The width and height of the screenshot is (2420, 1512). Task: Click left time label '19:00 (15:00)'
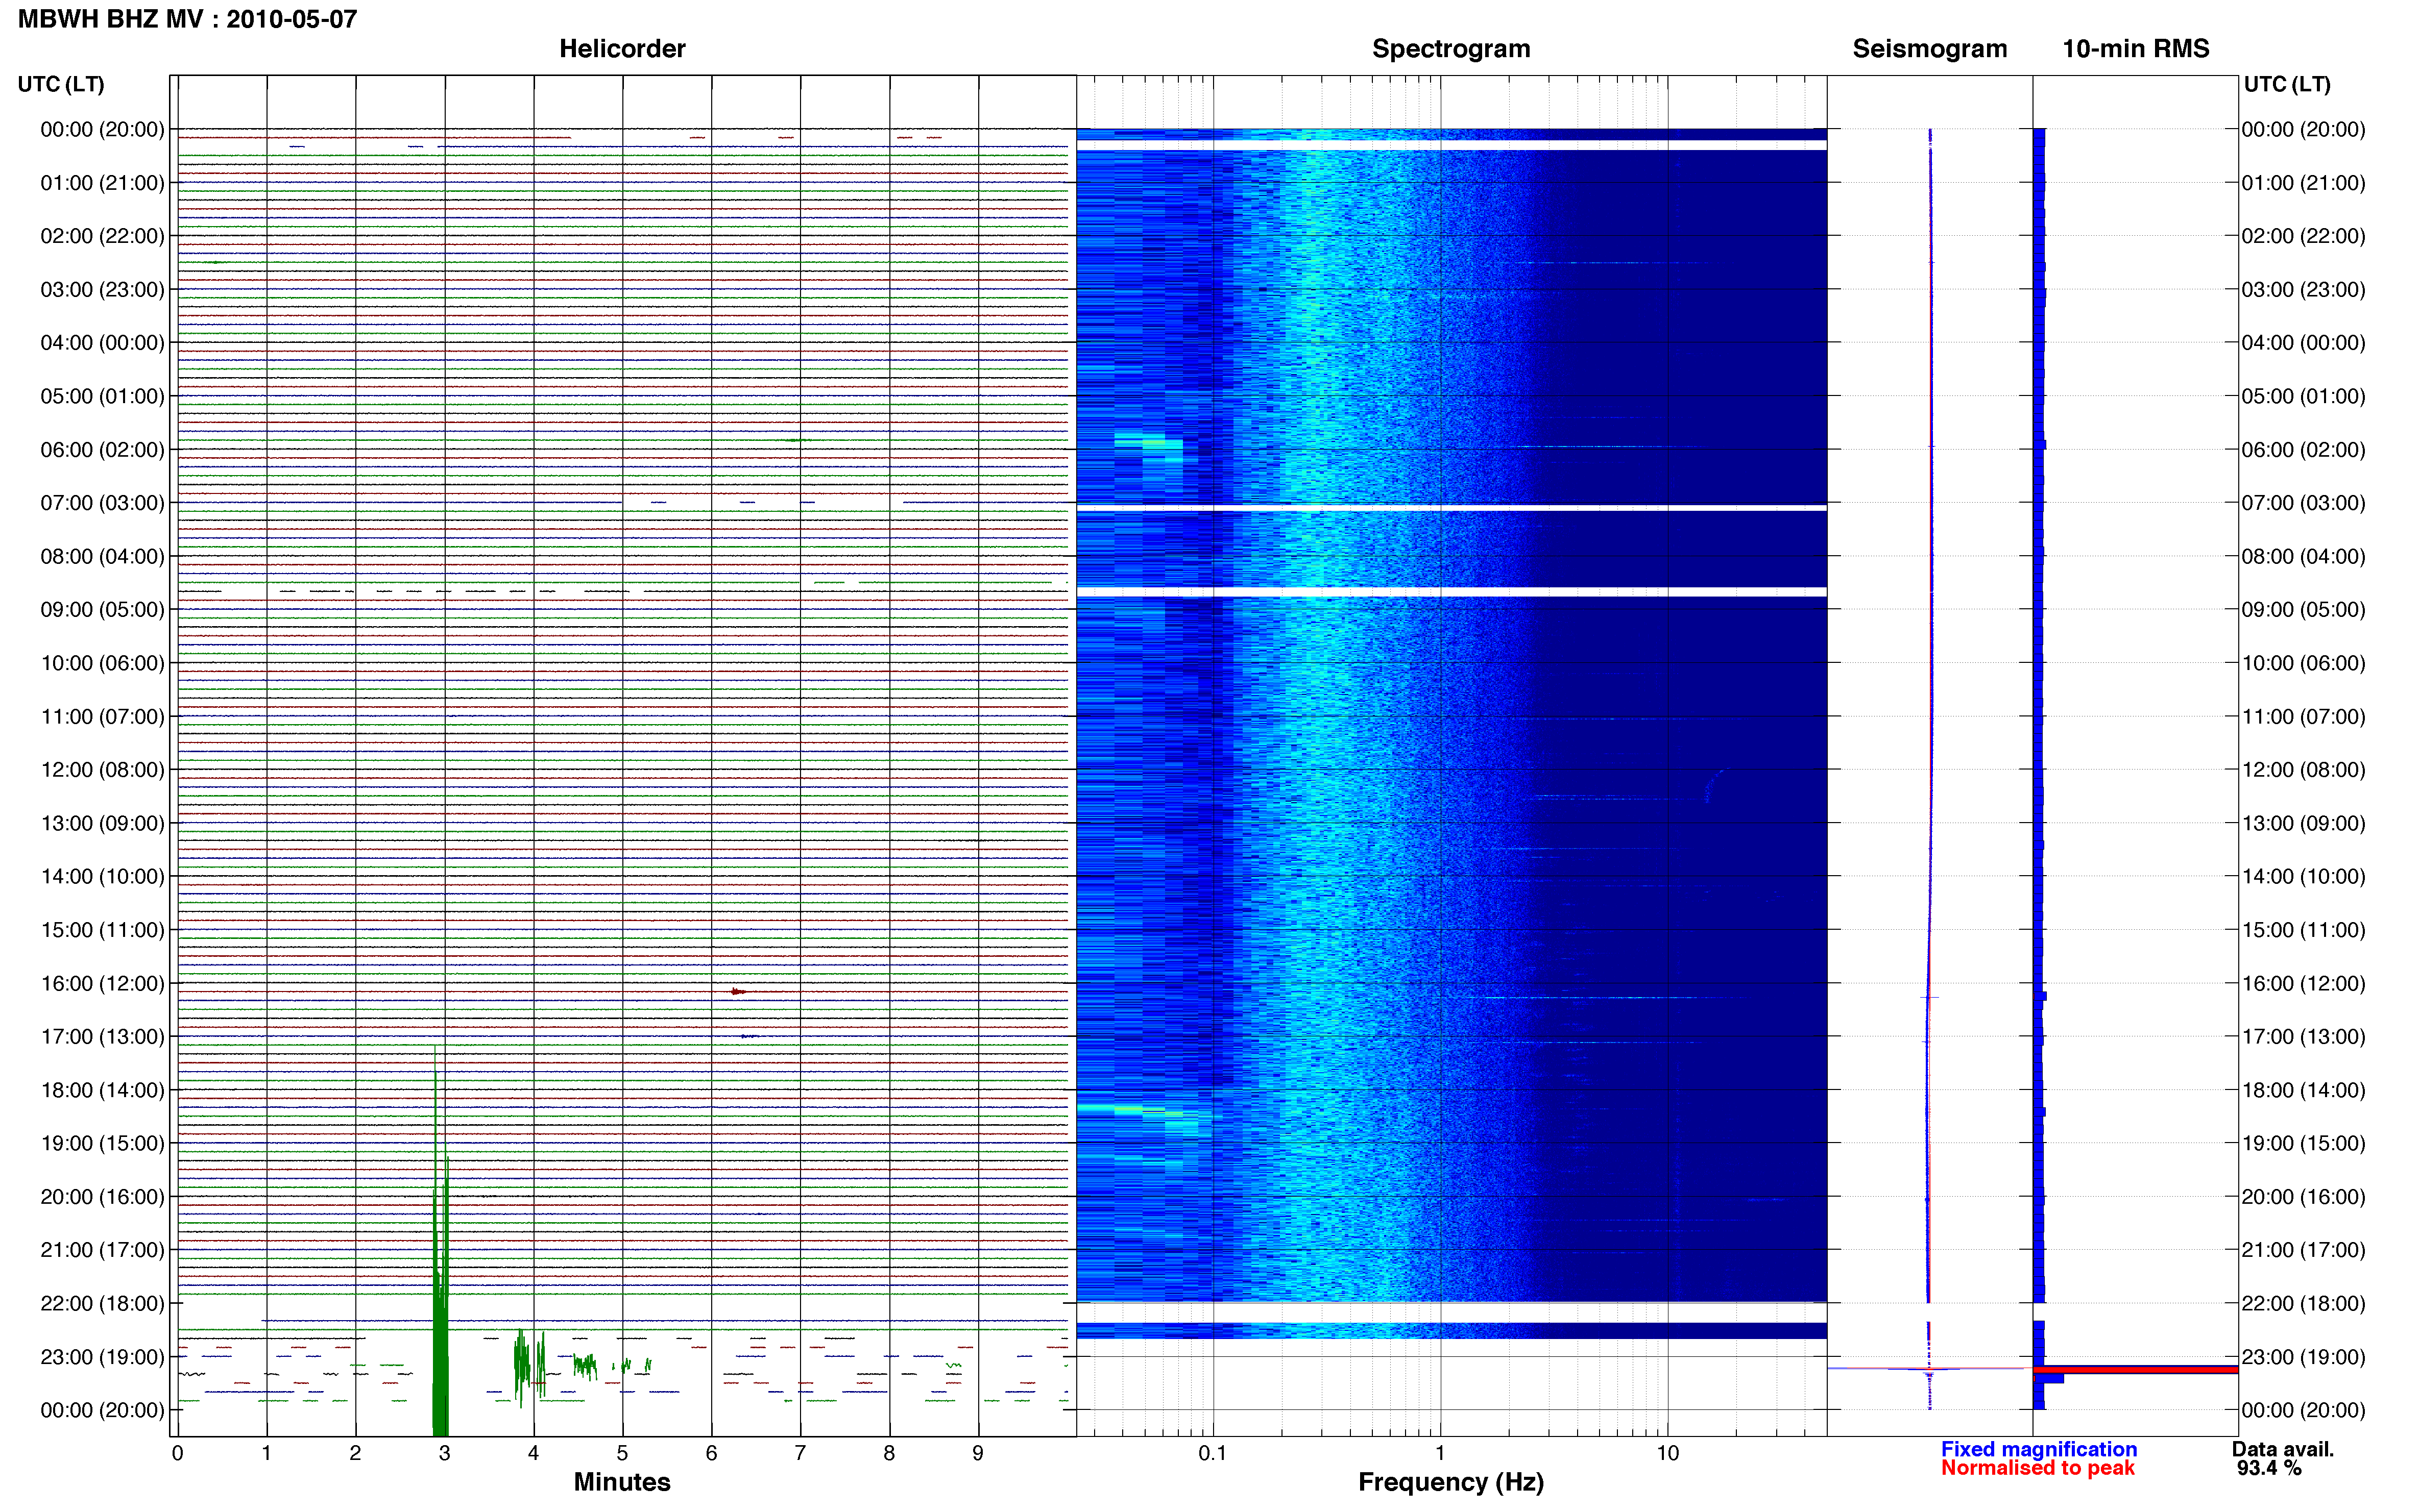coord(102,1143)
